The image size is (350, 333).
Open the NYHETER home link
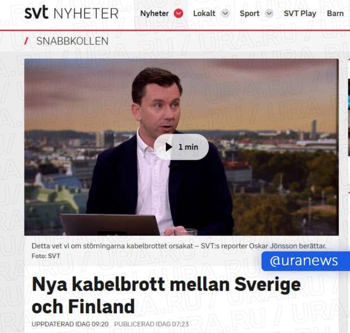[86, 14]
